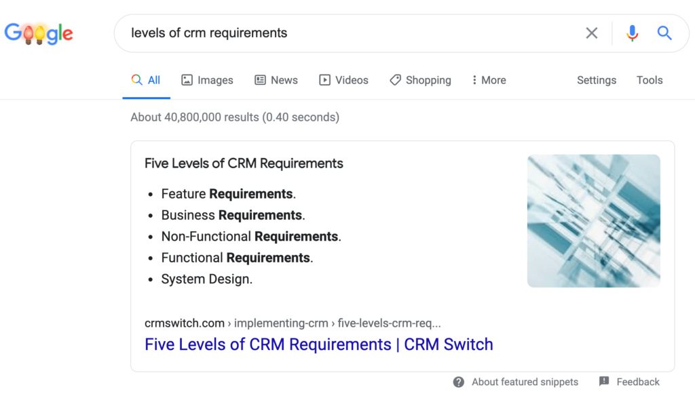The height and width of the screenshot is (396, 695).
Task: Click the voice search microphone icon
Action: (632, 33)
